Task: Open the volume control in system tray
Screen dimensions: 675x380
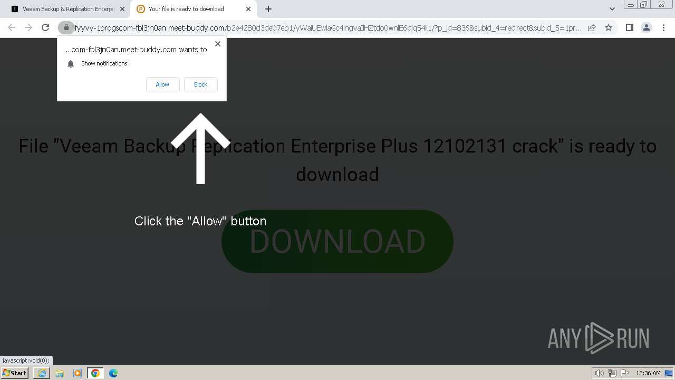Action: point(600,373)
